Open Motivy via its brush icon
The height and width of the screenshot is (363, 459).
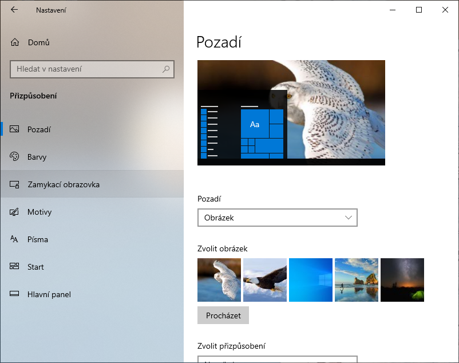click(x=15, y=212)
